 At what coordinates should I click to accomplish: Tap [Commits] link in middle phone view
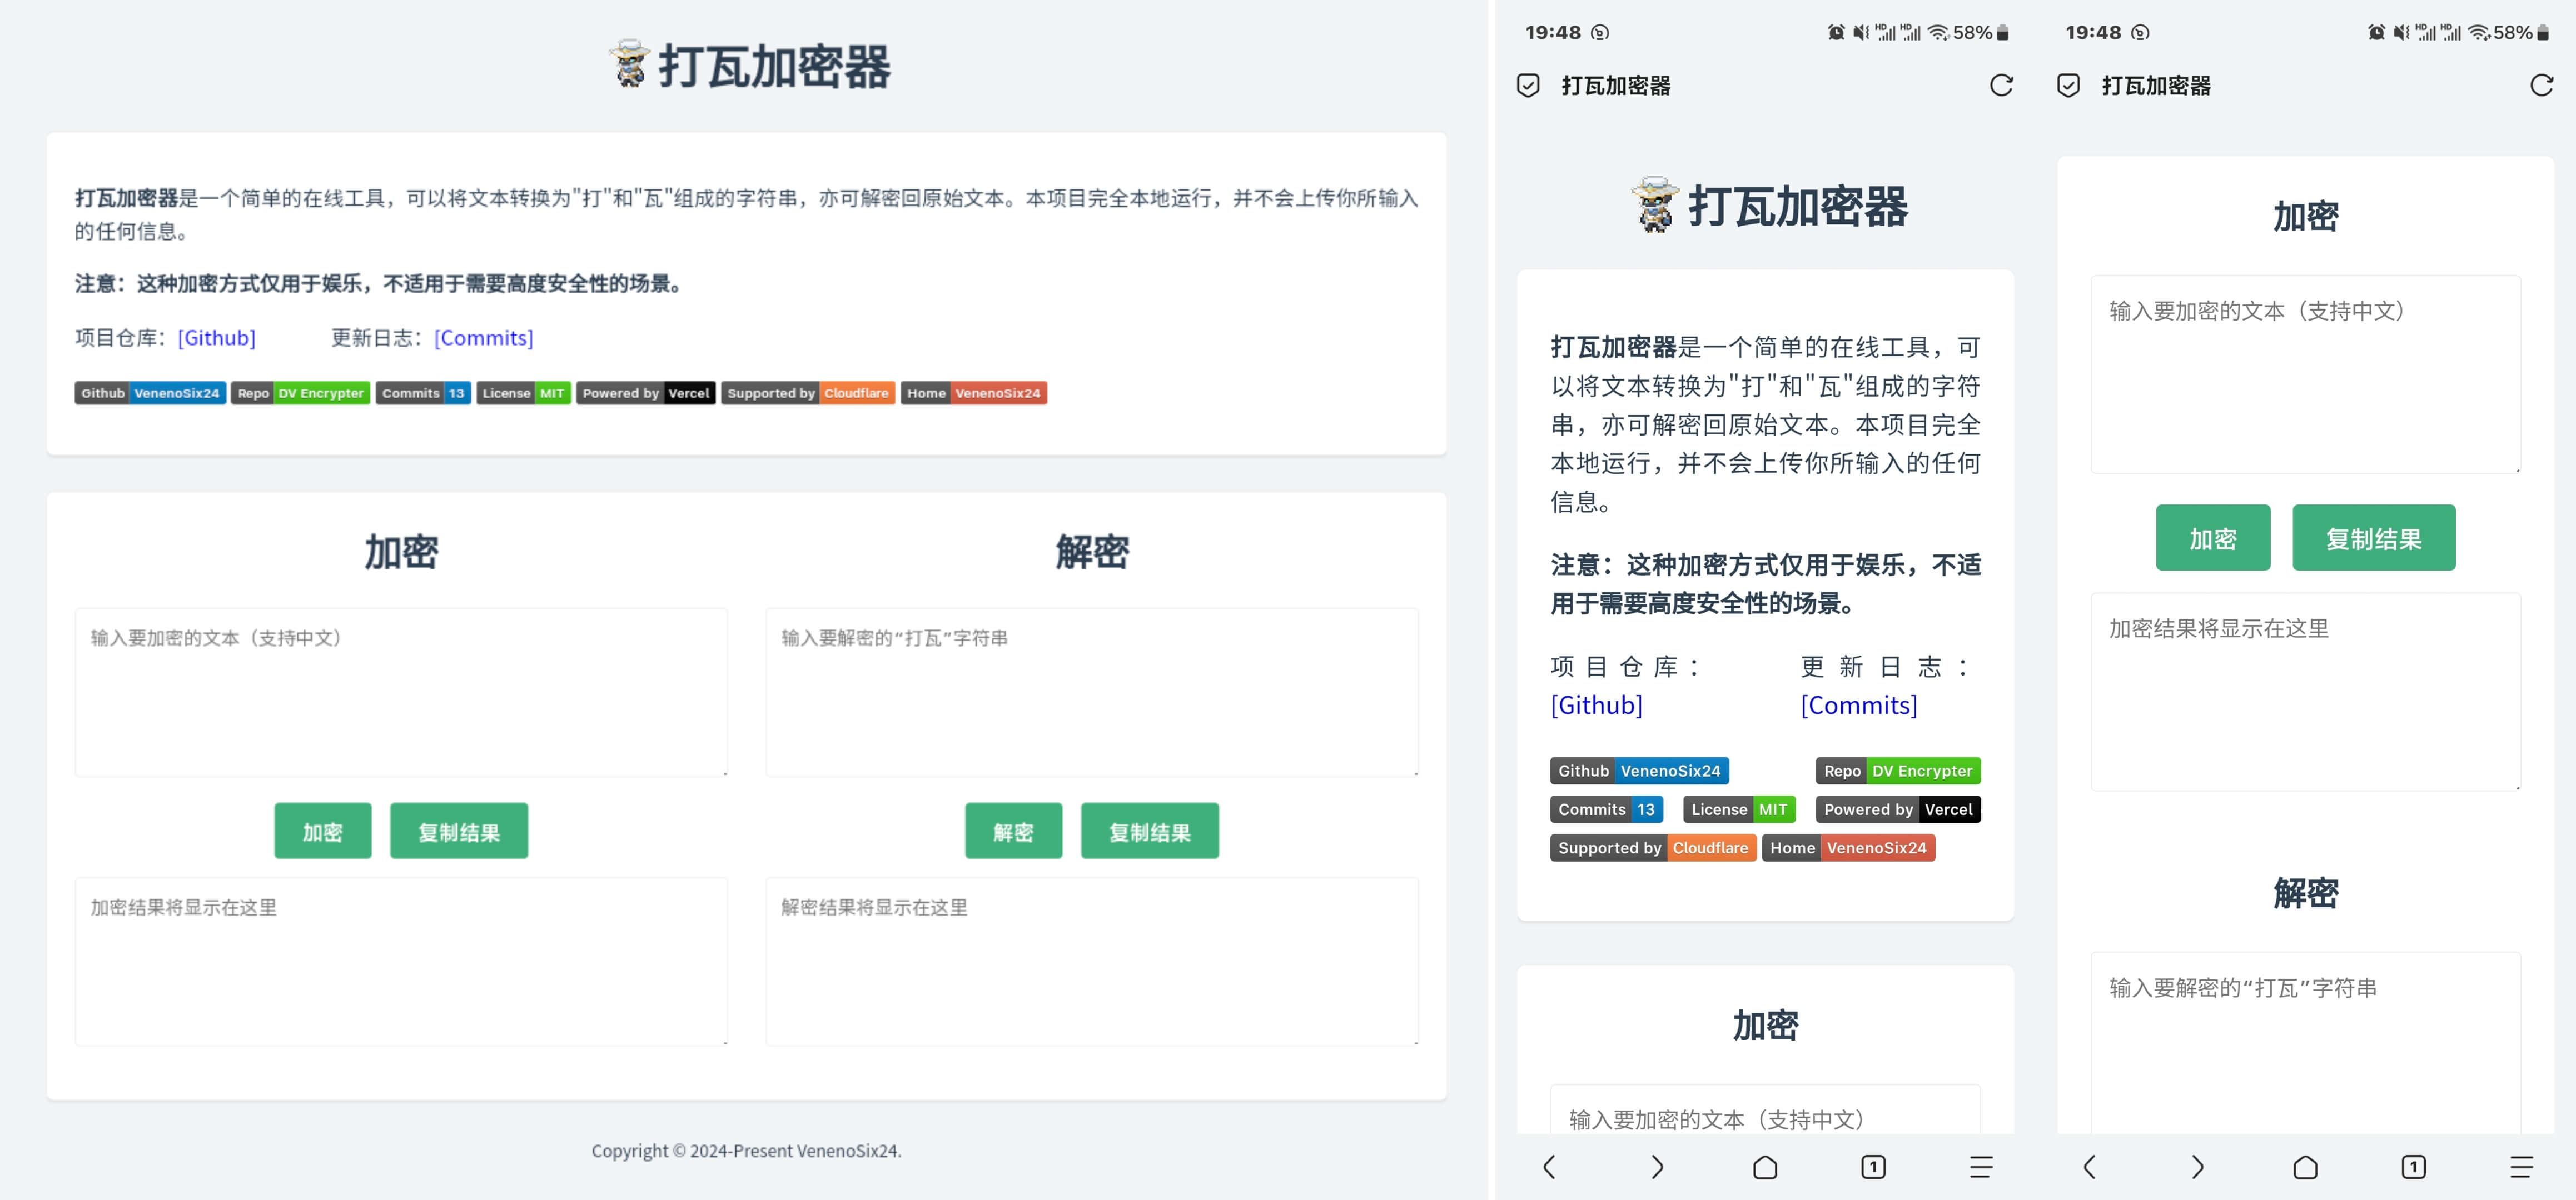(x=1858, y=706)
